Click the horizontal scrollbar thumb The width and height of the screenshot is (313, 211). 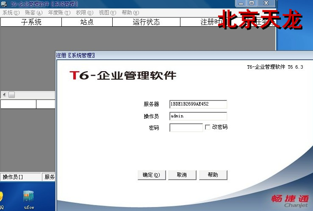pos(11,95)
